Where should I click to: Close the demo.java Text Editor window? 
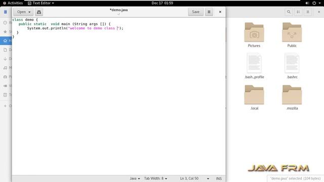220,12
